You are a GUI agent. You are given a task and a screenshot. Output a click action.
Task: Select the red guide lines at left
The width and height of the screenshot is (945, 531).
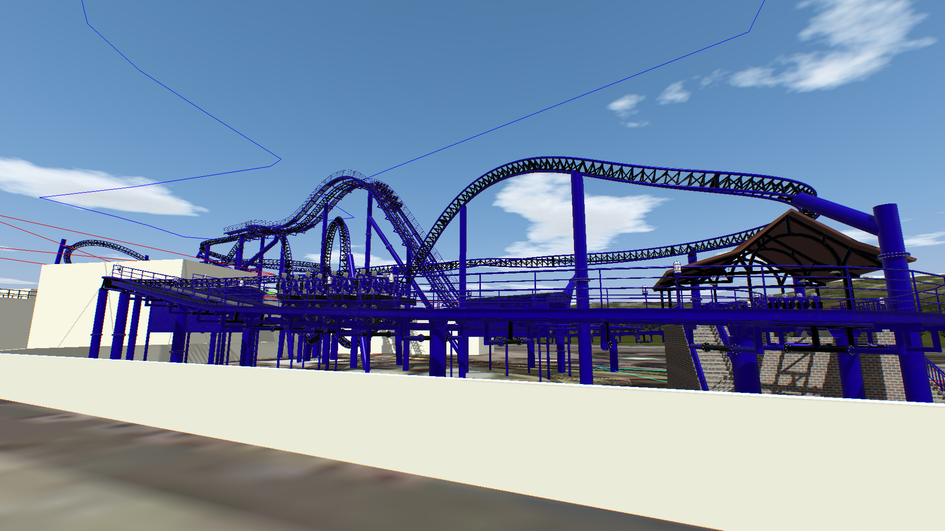click(x=30, y=222)
